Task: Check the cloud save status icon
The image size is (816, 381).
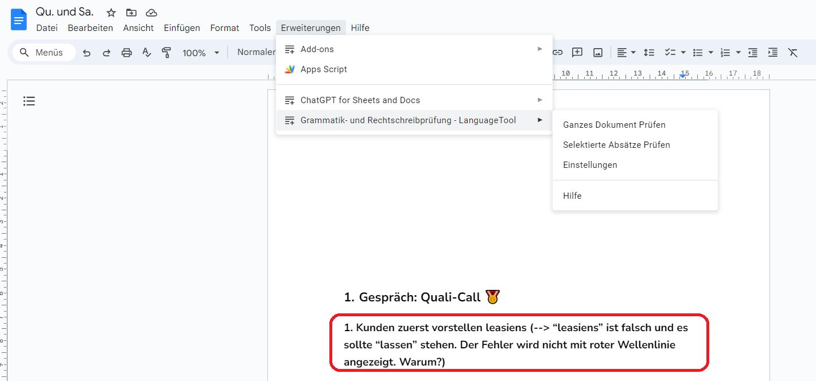Action: pos(151,13)
